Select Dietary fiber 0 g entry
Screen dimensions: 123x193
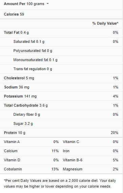click(27, 114)
